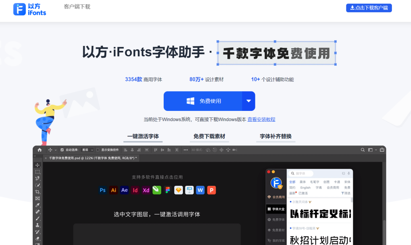This screenshot has width=411, height=245.
Task: Switch to the 一键激活字体 tab
Action: pyautogui.click(x=143, y=136)
